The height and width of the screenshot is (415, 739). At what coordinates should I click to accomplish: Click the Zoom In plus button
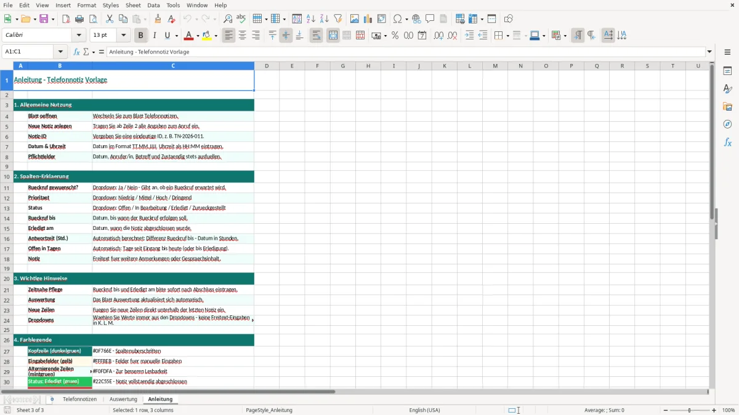tap(714, 410)
